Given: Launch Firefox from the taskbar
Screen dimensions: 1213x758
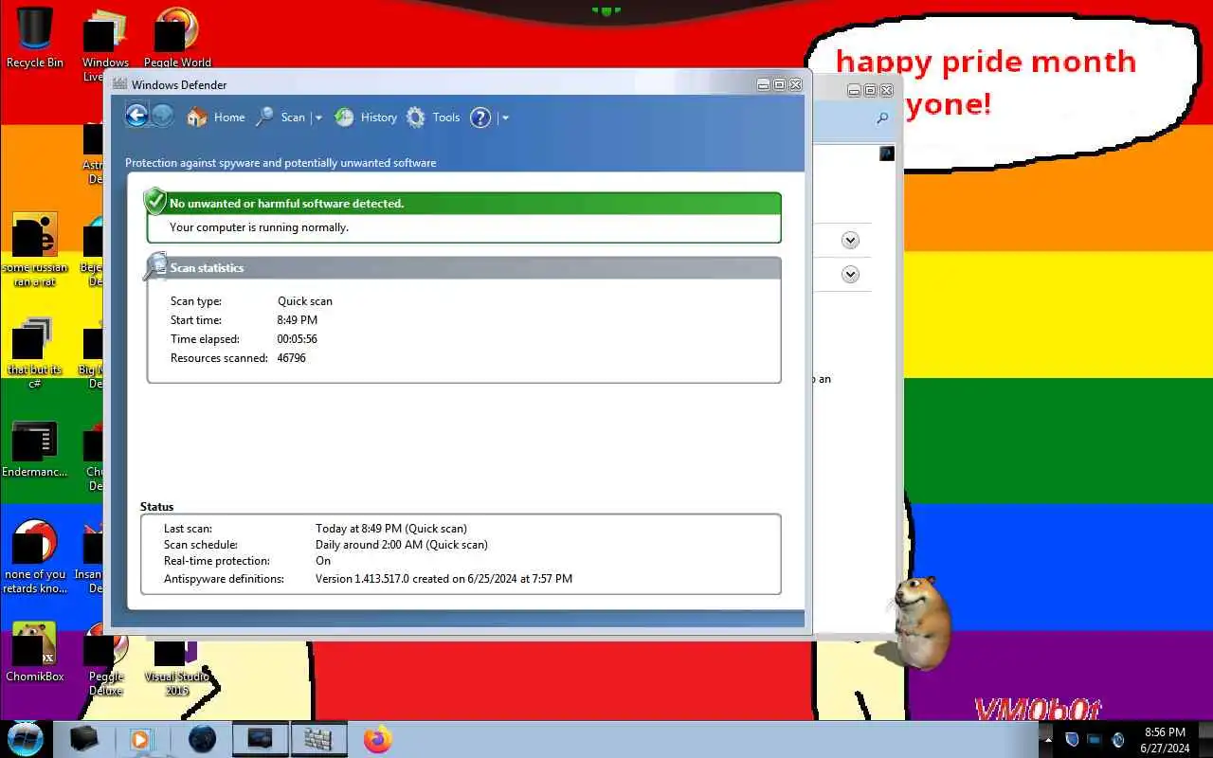Looking at the screenshot, I should pyautogui.click(x=377, y=739).
